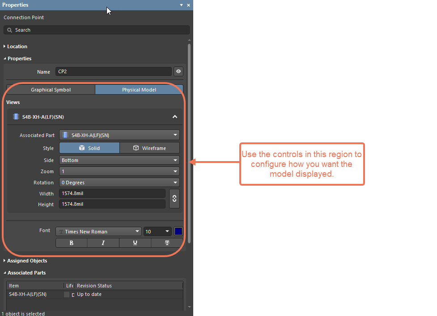Click the Search field in Properties

tap(97, 30)
